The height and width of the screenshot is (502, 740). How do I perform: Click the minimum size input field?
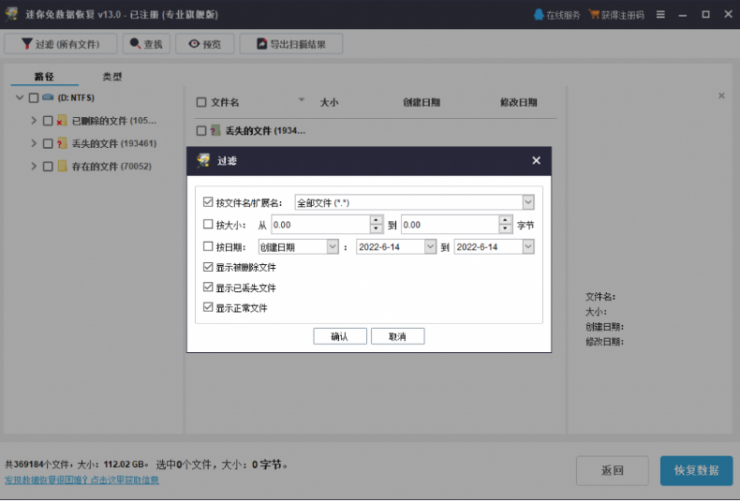point(321,225)
